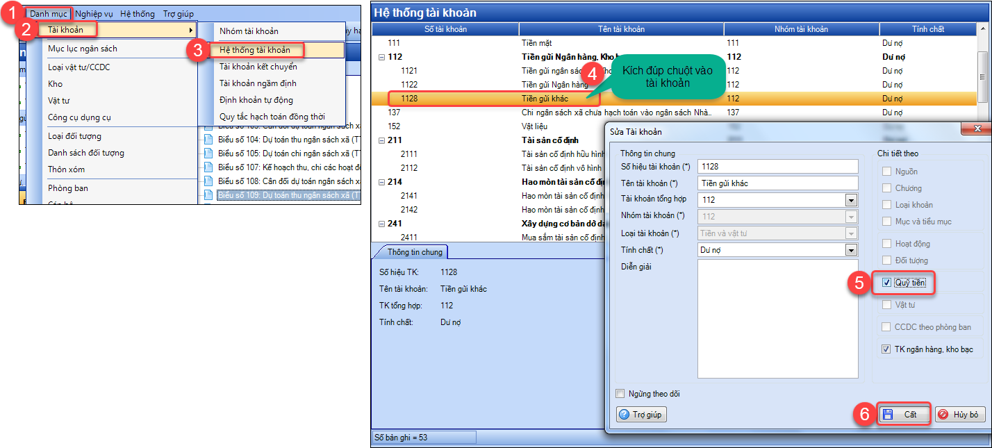Click the Cất save button

(x=903, y=415)
